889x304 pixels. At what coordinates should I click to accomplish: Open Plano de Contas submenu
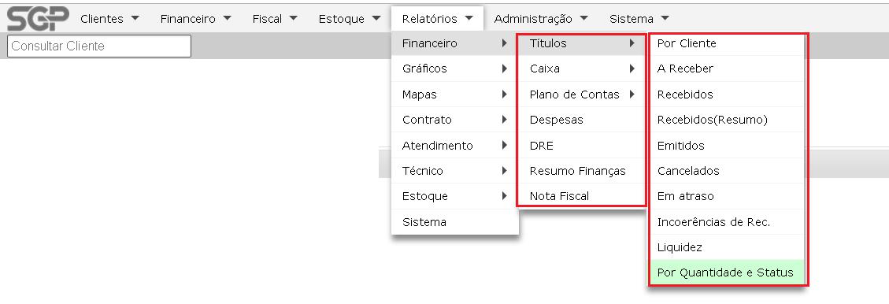tap(581, 95)
